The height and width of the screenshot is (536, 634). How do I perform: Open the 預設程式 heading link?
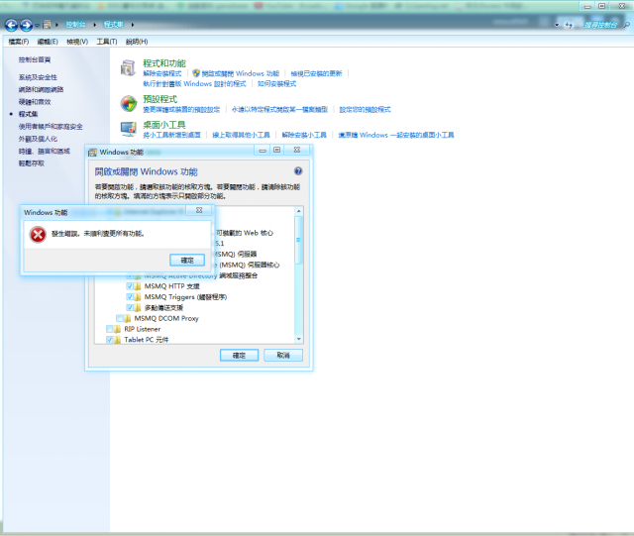pos(160,99)
